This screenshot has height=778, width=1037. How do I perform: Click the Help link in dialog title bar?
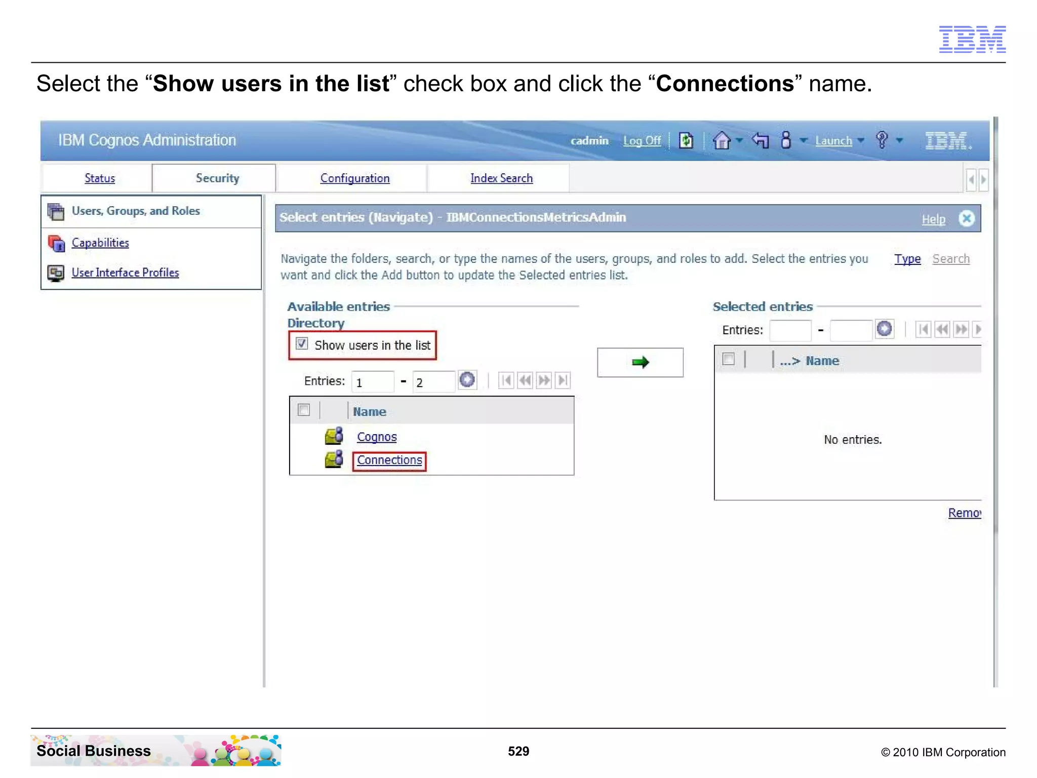(x=933, y=219)
